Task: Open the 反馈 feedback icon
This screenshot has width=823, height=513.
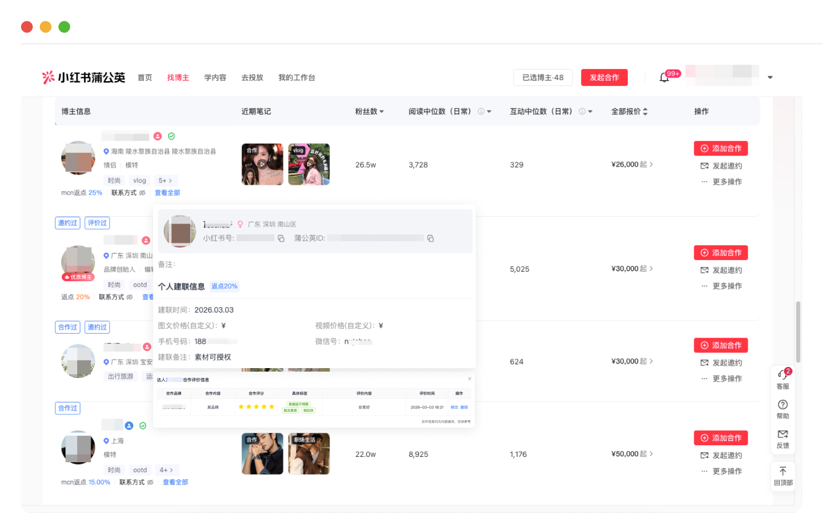Action: click(x=783, y=434)
